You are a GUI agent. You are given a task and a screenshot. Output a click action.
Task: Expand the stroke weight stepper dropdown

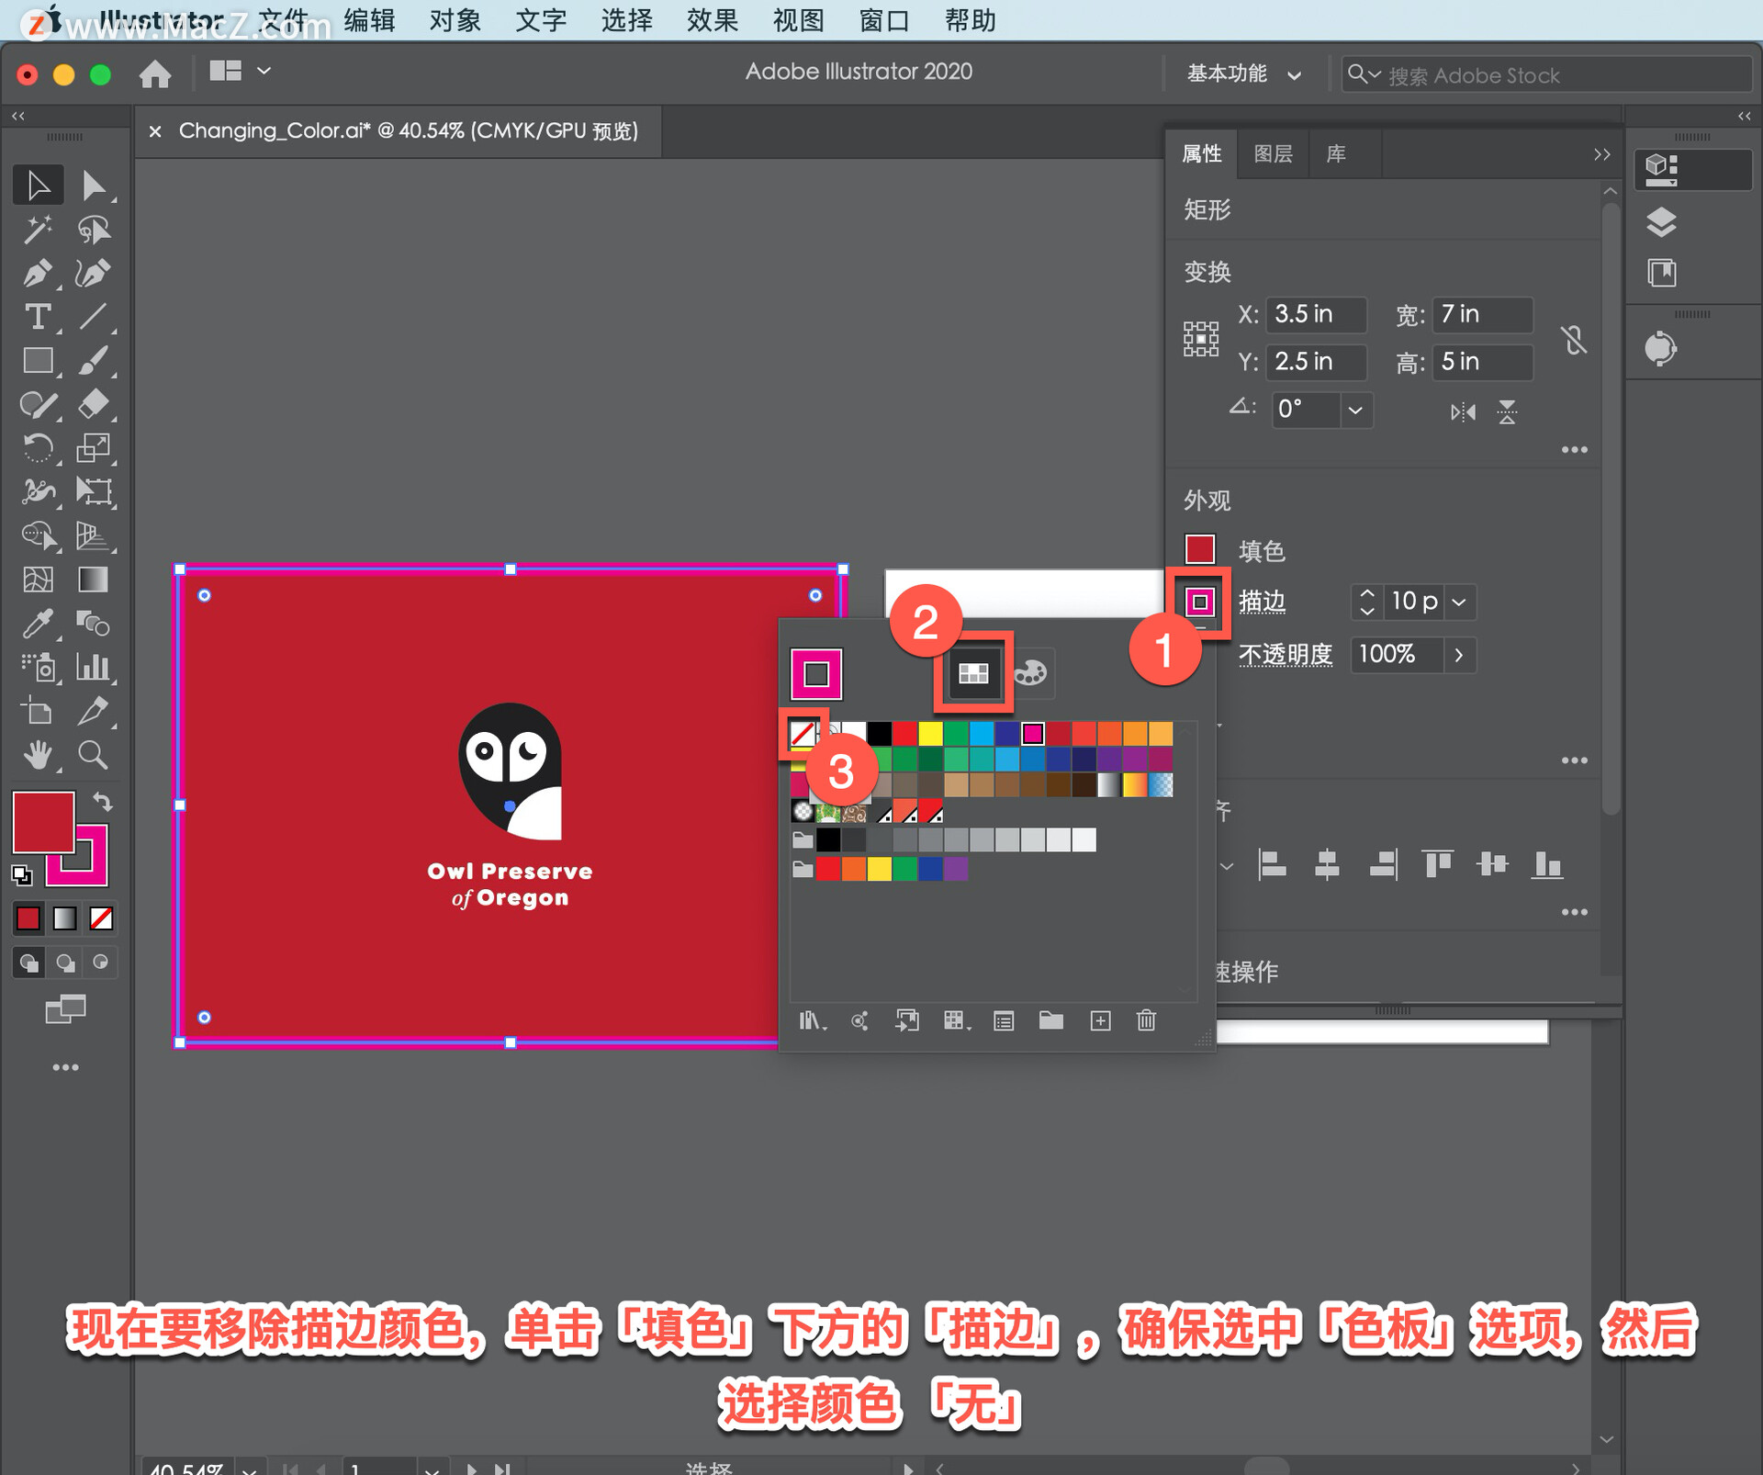[x=1460, y=603]
